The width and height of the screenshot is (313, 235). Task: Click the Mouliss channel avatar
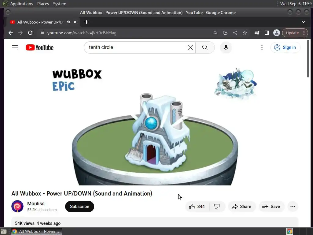(17, 206)
